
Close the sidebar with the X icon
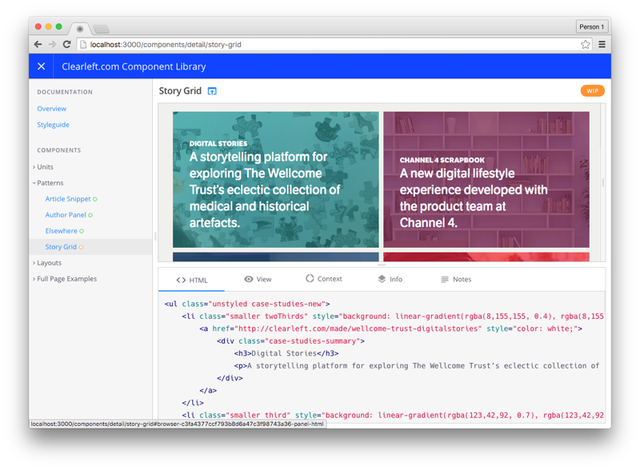[42, 66]
